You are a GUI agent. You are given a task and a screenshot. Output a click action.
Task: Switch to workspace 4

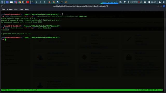tap(44, 2)
